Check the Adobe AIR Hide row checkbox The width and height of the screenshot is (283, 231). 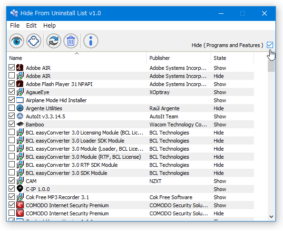[x=12, y=76]
